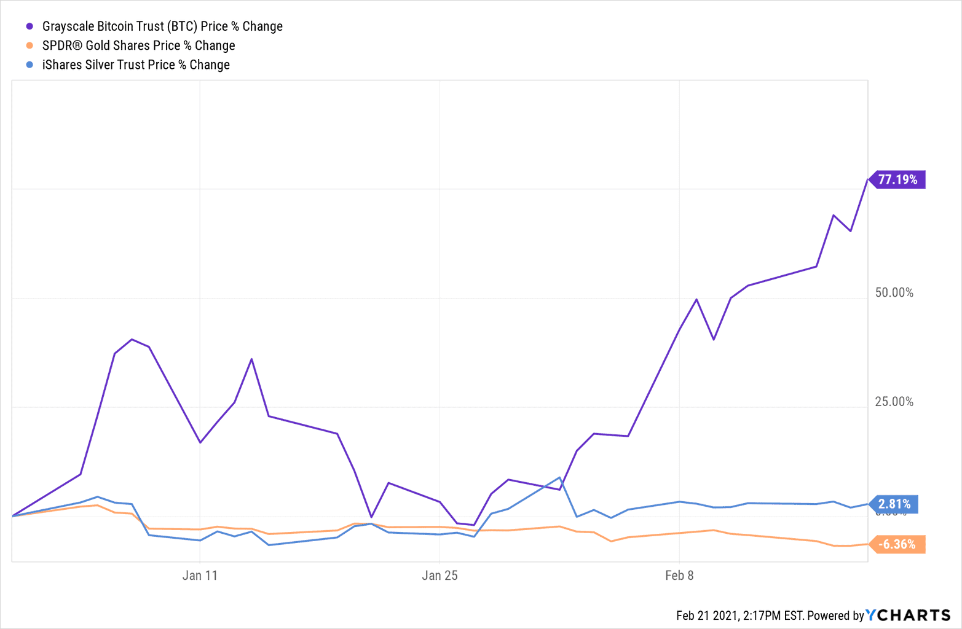Open the YCharts logo link
Screen dimensions: 962x629
(908, 615)
